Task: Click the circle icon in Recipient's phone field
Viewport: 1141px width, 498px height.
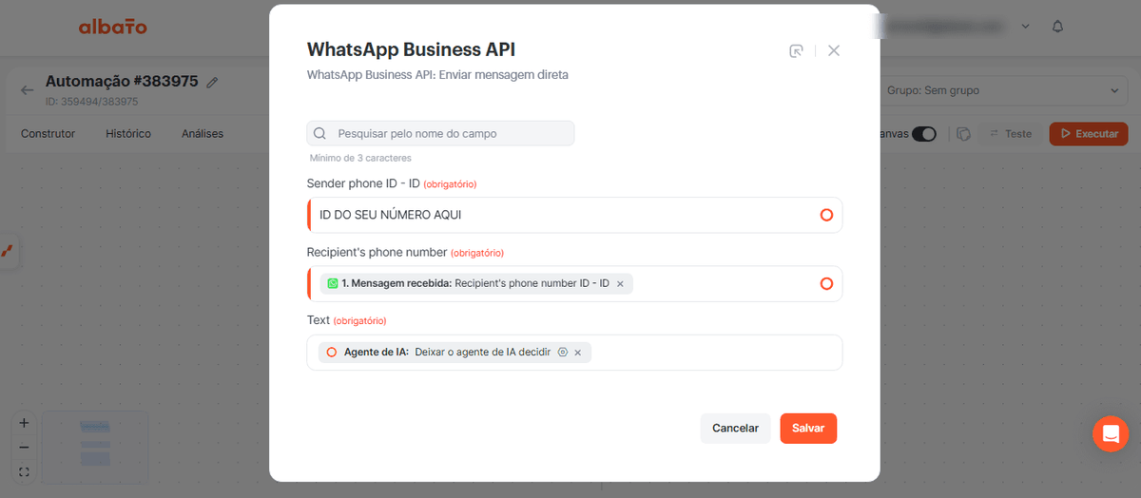Action: (x=826, y=283)
